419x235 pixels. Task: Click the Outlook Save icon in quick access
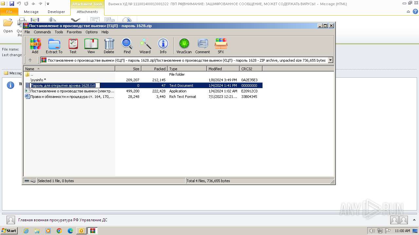pyautogui.click(x=12, y=4)
